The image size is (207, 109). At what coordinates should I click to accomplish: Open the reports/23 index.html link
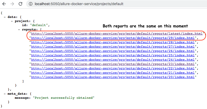(x=113, y=64)
